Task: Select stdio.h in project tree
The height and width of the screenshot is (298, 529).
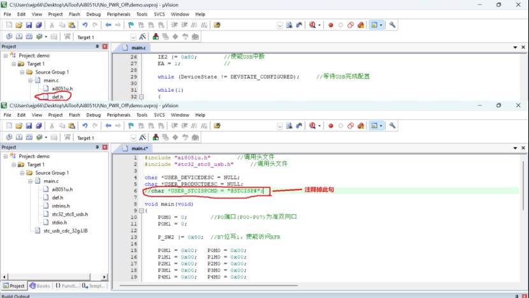Action: coord(59,222)
